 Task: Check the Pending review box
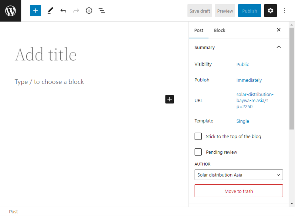pyautogui.click(x=198, y=152)
